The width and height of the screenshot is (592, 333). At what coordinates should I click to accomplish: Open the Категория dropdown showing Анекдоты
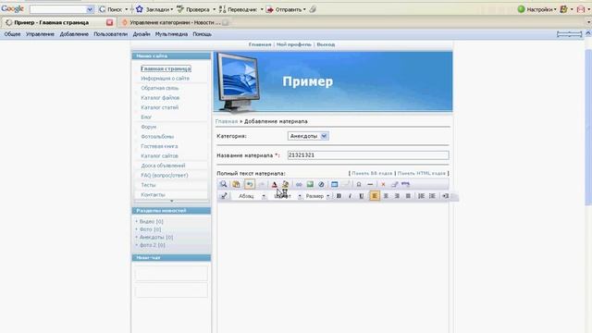coord(308,136)
